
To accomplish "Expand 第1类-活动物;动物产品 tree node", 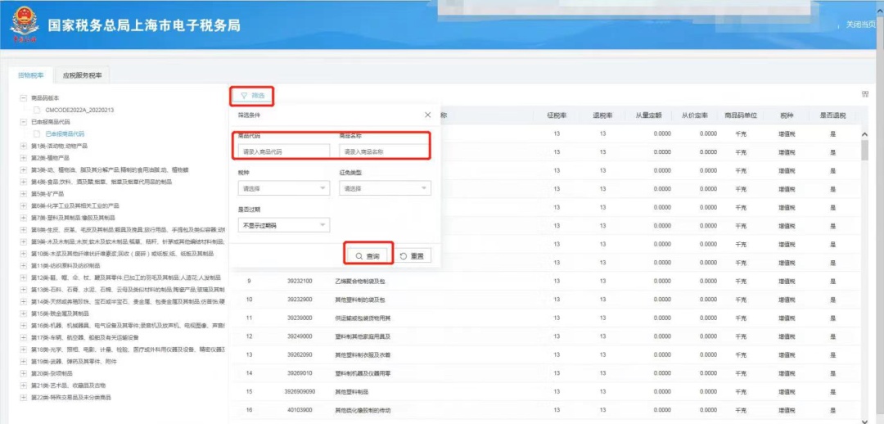I will coord(23,145).
